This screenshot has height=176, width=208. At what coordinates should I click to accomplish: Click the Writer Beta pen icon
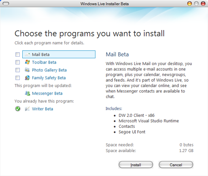coord(27,109)
